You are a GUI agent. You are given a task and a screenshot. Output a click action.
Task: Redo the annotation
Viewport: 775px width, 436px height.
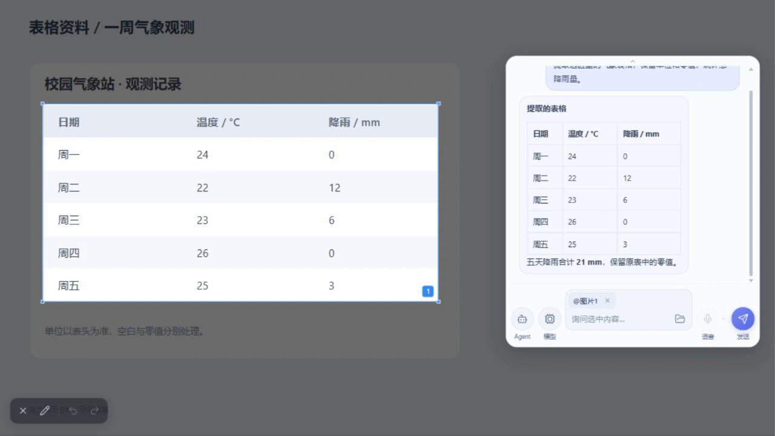94,411
